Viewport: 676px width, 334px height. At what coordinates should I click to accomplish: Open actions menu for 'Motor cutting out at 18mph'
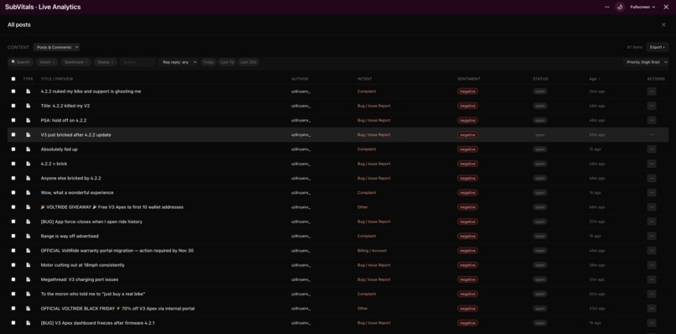pos(652,265)
